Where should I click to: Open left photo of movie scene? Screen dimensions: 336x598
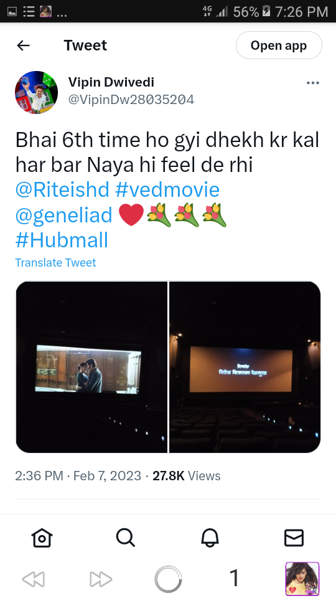(x=91, y=367)
